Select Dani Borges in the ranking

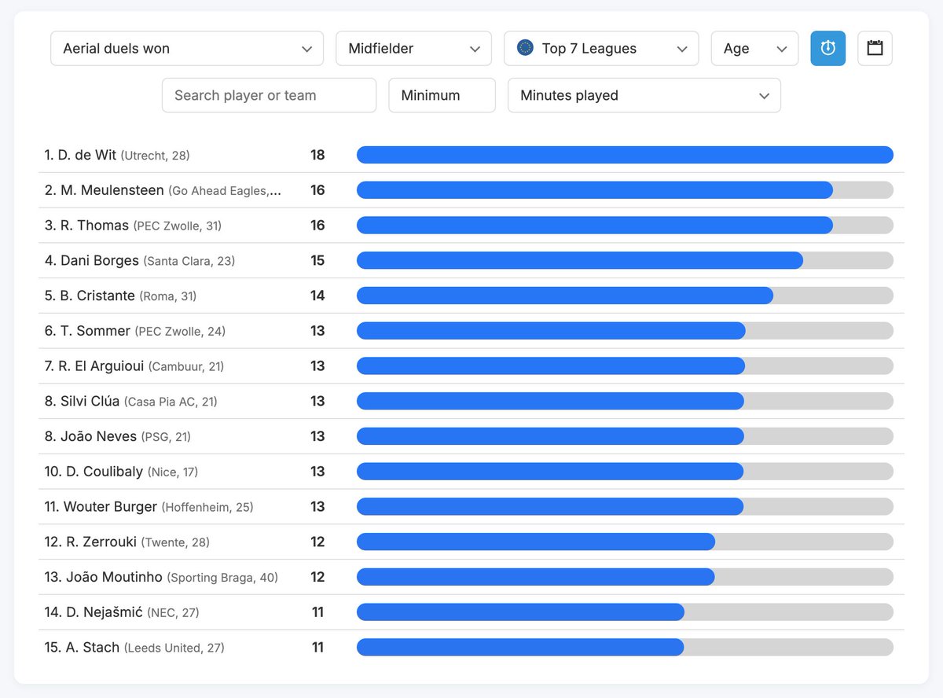[x=100, y=260]
